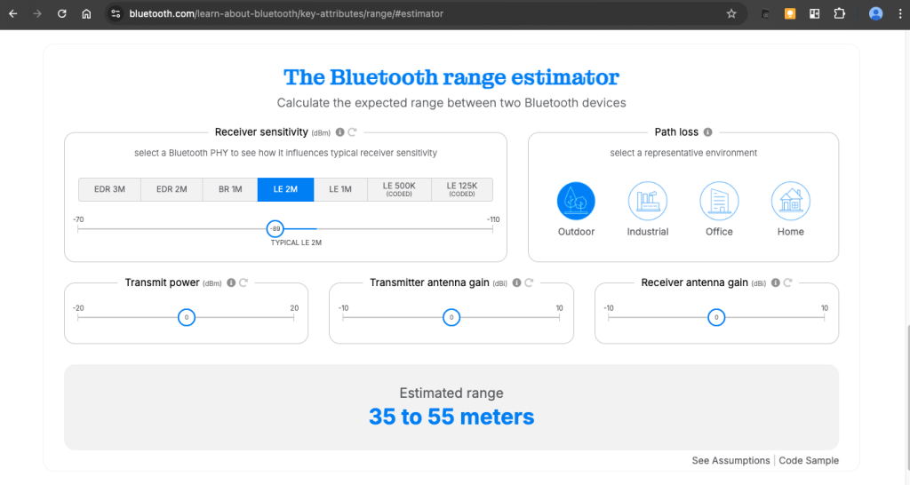
Task: Choose the LE 500K coded PHY
Action: [399, 190]
